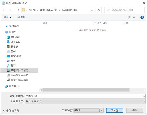
Task: Click the 사진 picture icon
Action: point(8,61)
